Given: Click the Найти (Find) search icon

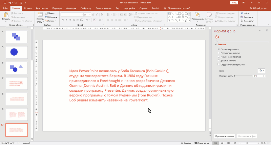Looking at the screenshot, I should (242, 13).
